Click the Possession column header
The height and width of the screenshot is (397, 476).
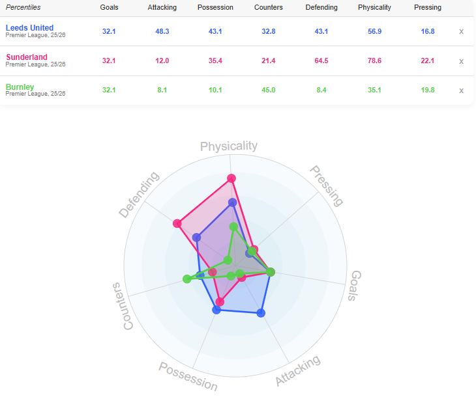(216, 8)
